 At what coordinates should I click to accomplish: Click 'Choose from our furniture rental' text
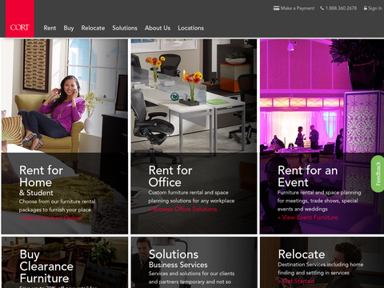click(57, 202)
